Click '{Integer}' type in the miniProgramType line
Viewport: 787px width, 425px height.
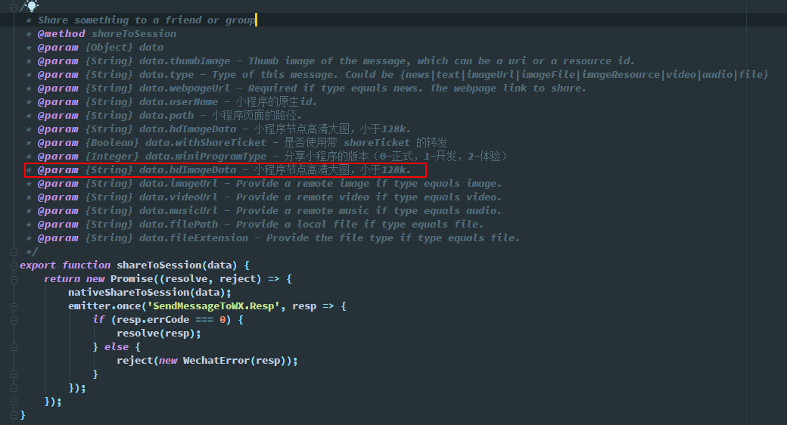point(112,156)
